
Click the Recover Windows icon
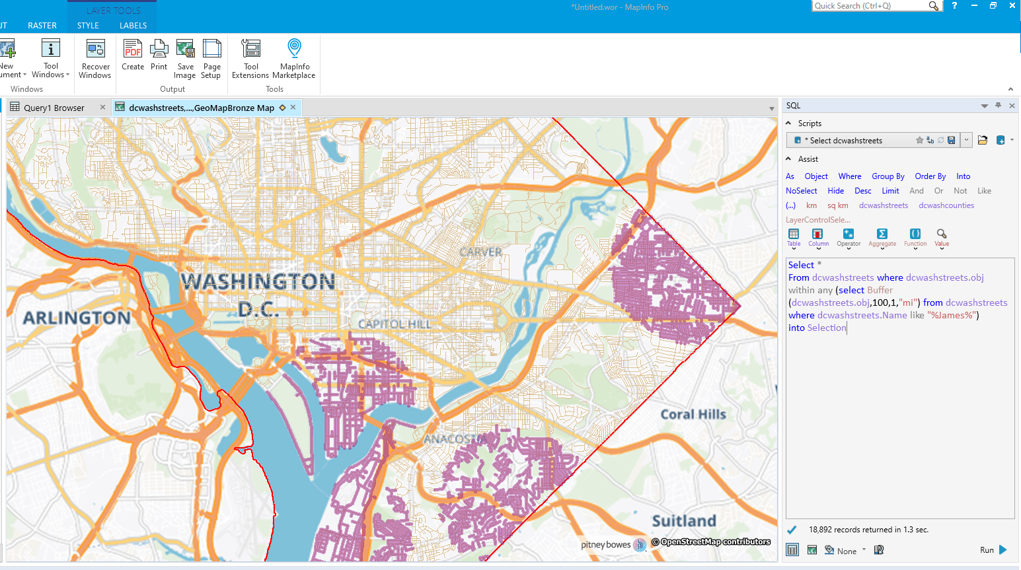[95, 58]
